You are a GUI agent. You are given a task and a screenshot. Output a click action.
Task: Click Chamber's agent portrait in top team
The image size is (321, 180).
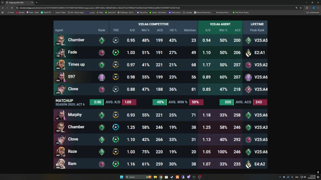point(61,40)
